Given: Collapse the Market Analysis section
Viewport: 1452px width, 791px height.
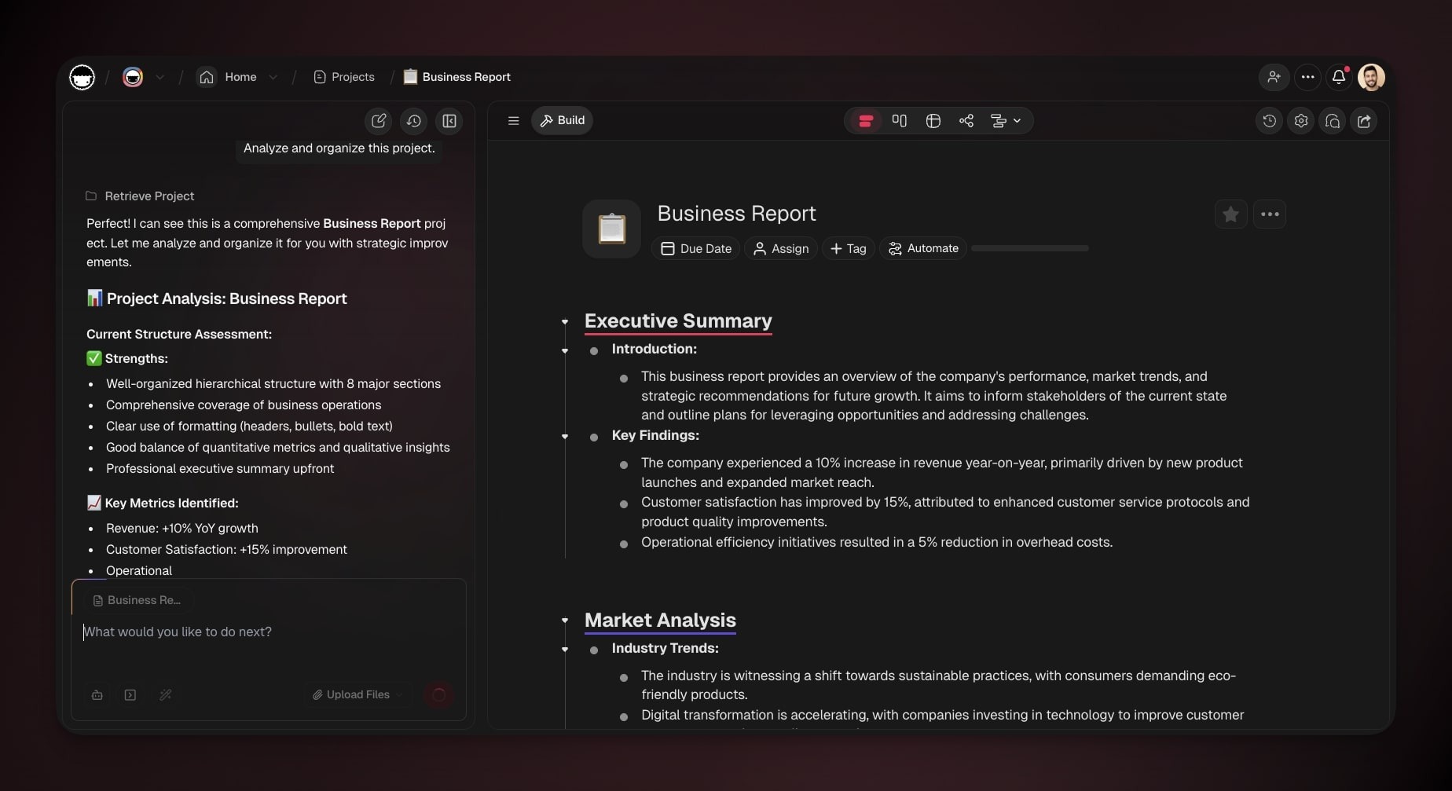Looking at the screenshot, I should pyautogui.click(x=565, y=621).
